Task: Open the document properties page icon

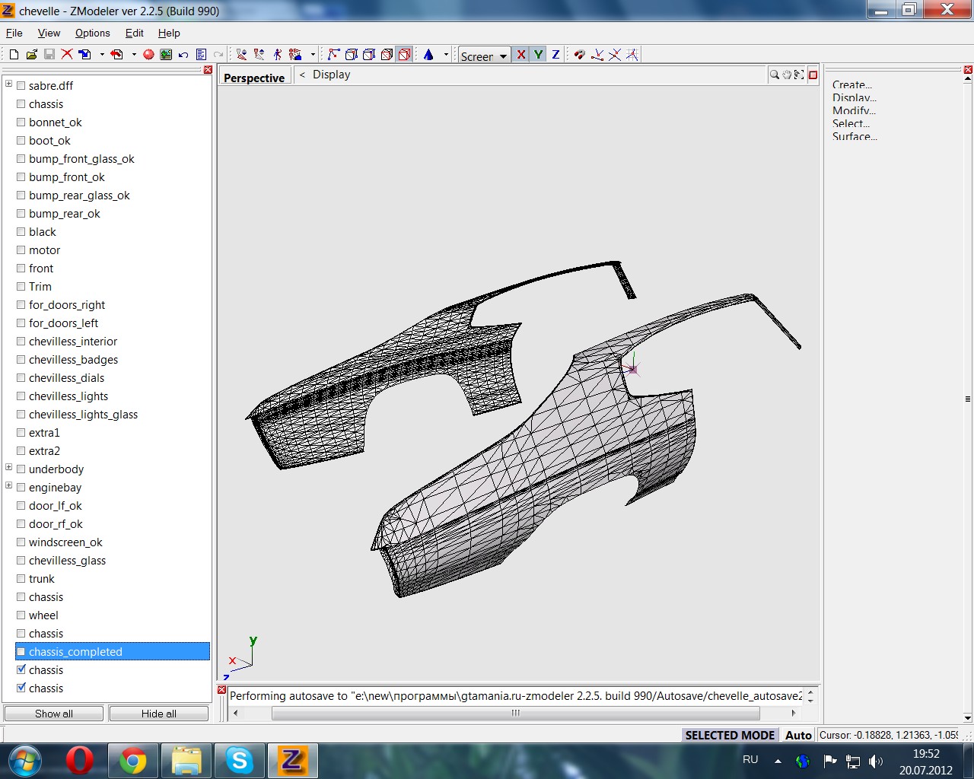Action: tap(201, 54)
